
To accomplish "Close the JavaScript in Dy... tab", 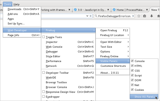I will pos(108,10).
